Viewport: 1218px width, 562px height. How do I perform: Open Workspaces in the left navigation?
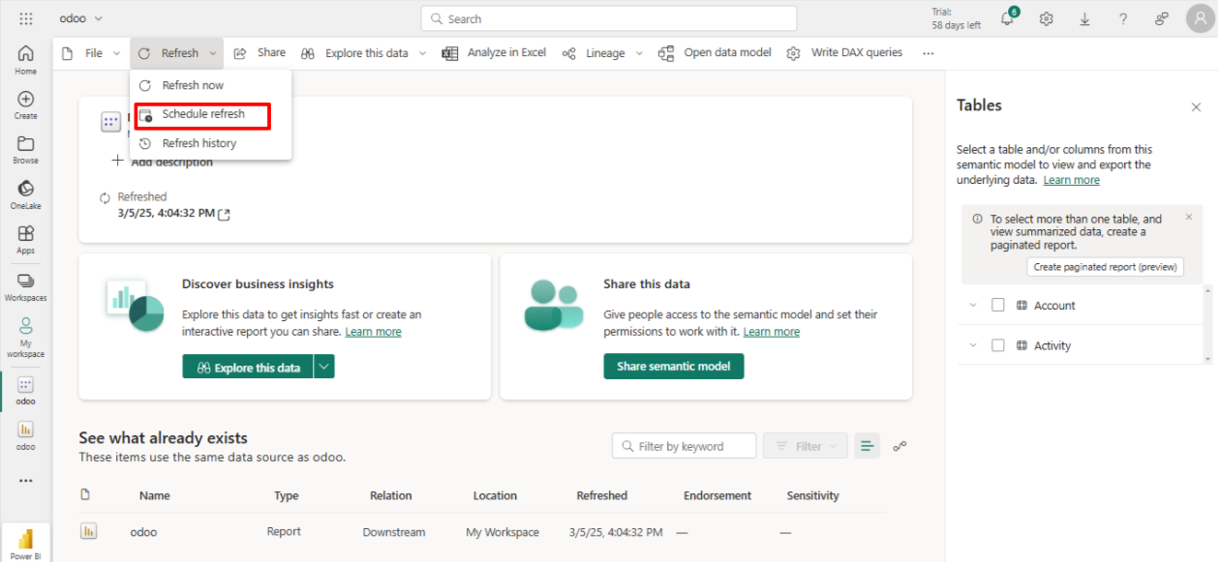[x=26, y=285]
